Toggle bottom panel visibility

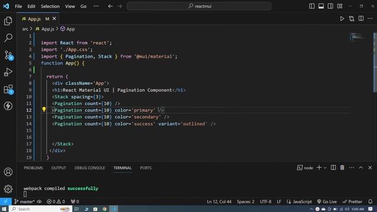pos(321,6)
